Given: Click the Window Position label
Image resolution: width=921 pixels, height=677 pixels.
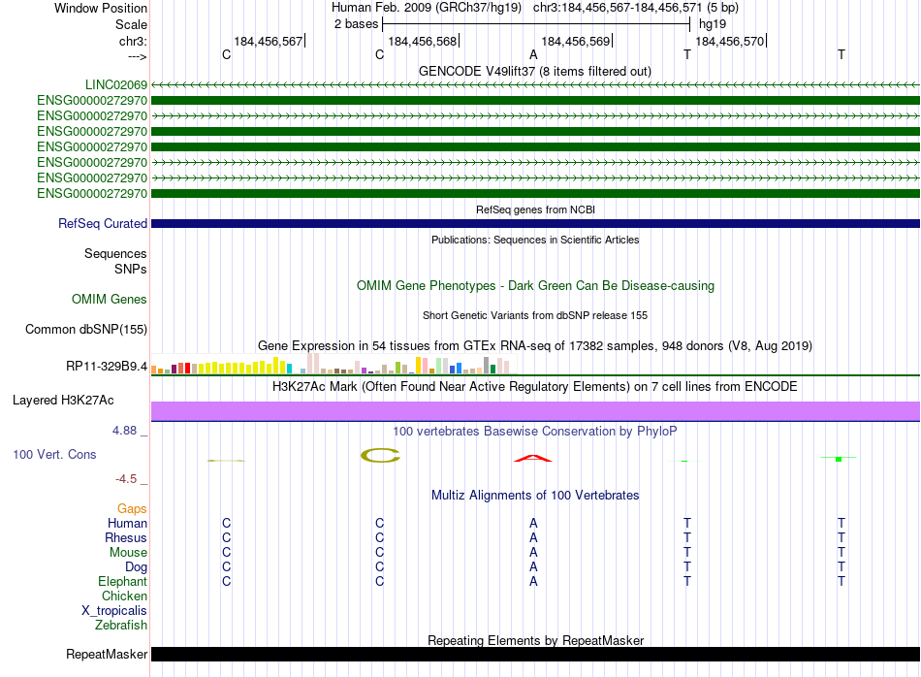Looking at the screenshot, I should [101, 8].
